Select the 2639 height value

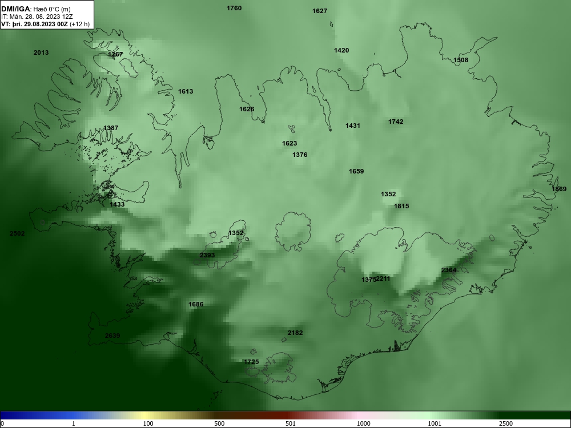[x=112, y=336]
